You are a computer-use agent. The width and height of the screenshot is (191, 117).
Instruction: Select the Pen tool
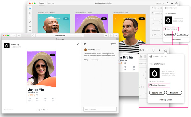point(30,26)
